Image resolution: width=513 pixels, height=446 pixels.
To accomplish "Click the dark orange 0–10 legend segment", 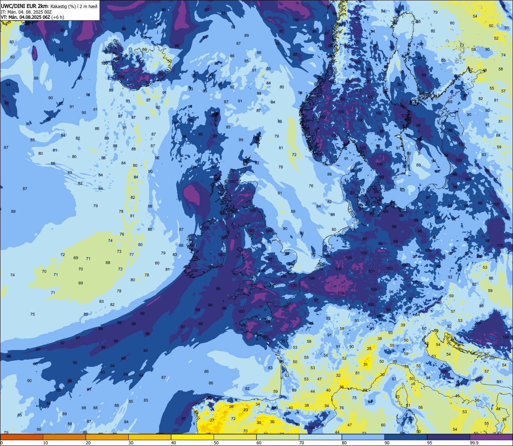I will click(x=21, y=437).
